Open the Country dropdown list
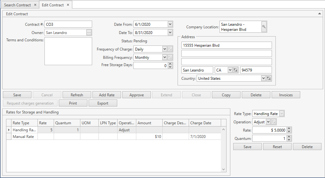Image resolution: width=325 pixels, height=178 pixels. tap(263, 78)
